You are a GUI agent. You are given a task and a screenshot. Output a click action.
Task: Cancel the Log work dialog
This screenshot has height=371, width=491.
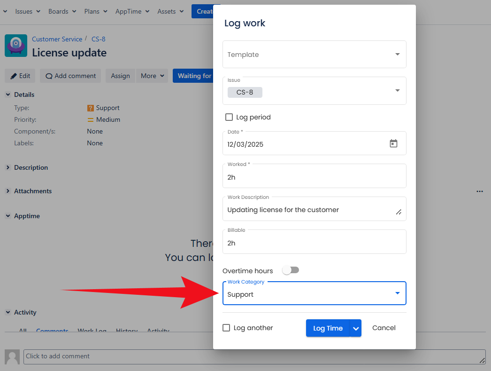384,328
